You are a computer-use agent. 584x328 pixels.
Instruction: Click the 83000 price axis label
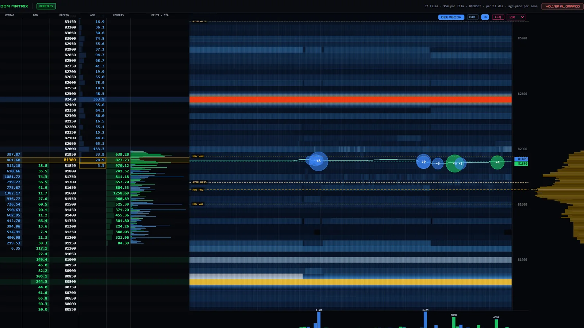click(x=522, y=38)
